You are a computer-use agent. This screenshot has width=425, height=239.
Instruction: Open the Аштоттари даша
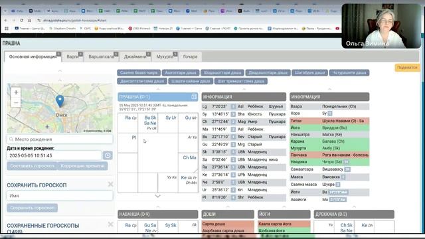181,72
